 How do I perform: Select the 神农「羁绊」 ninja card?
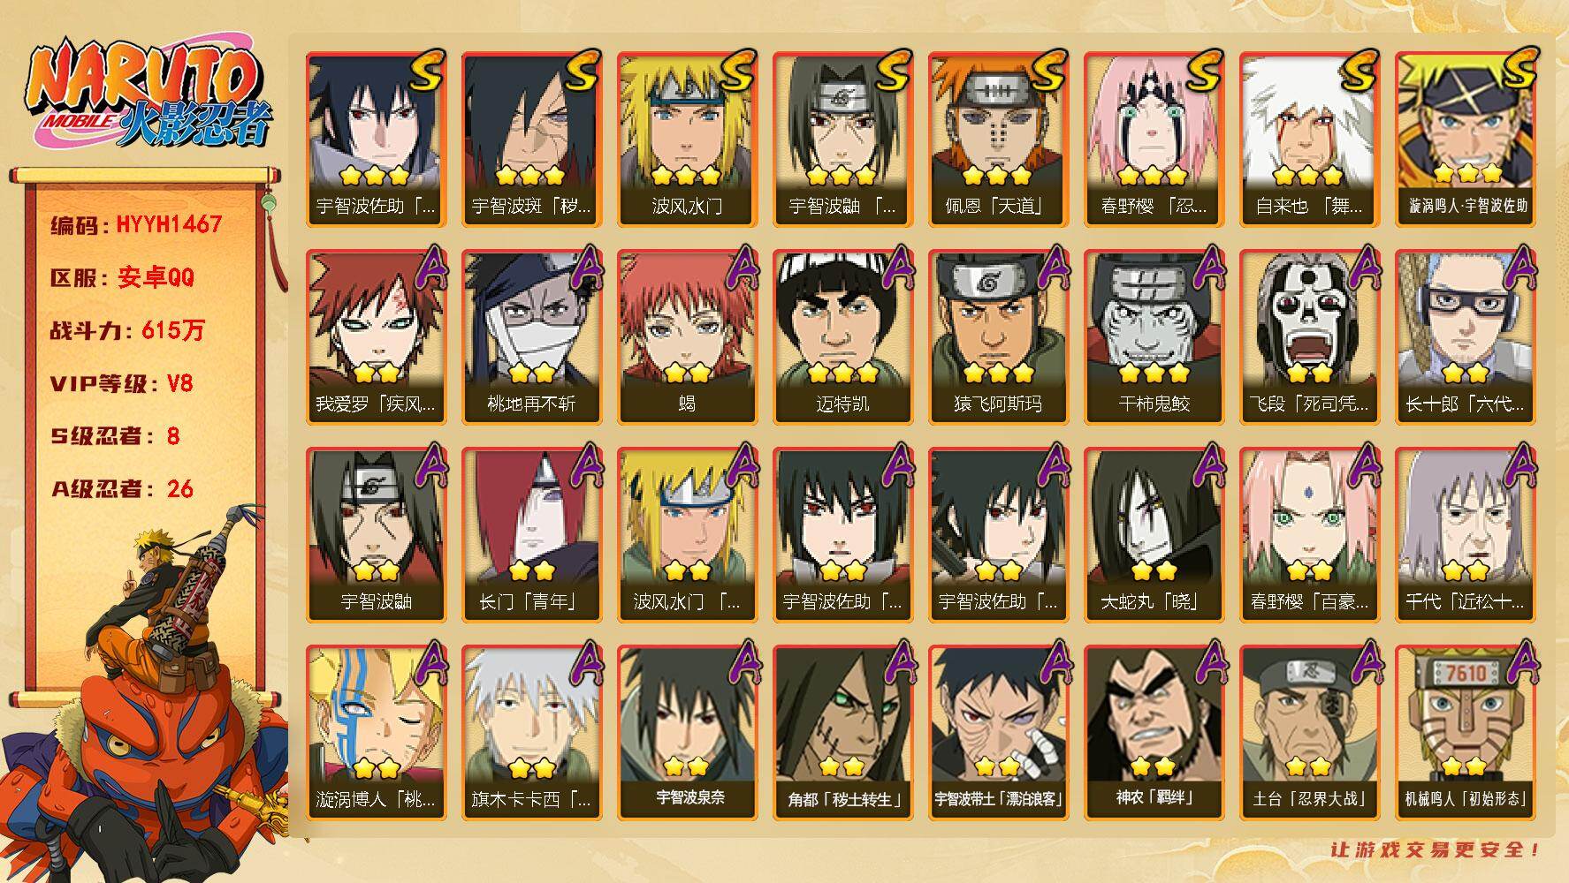[1154, 733]
